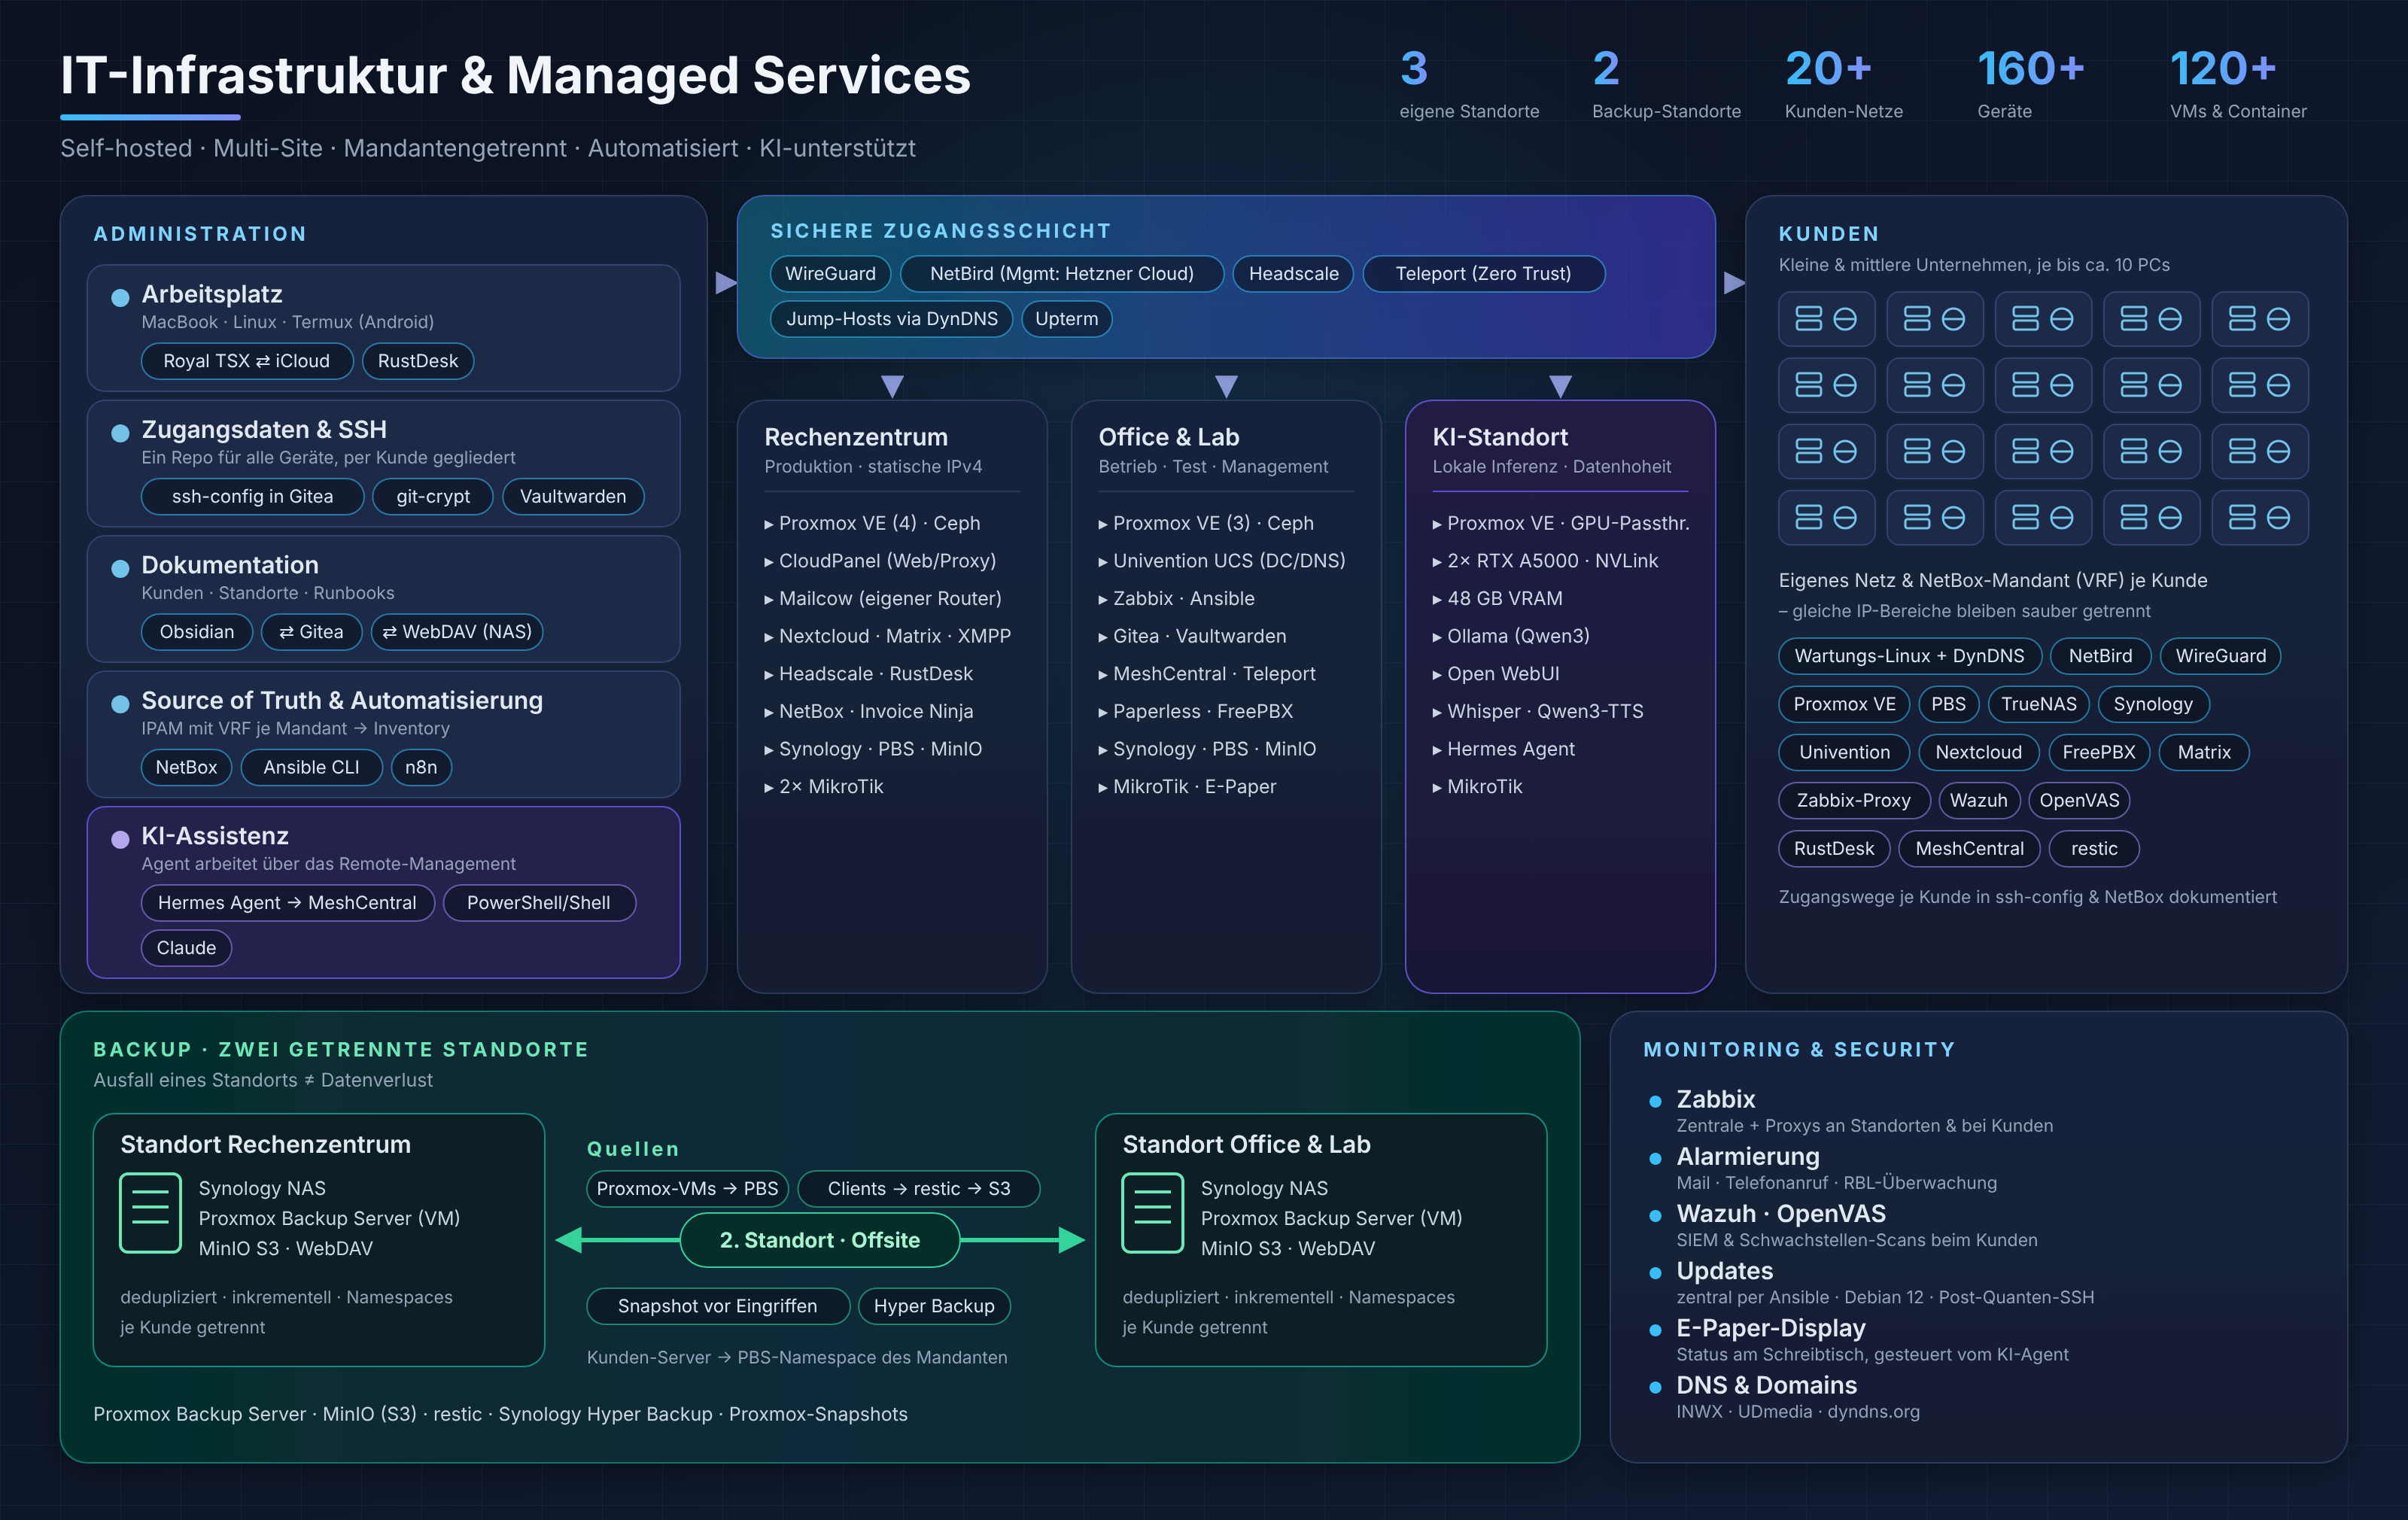Click the bottom-right customer server icon in the Kunden grid

[2259, 517]
